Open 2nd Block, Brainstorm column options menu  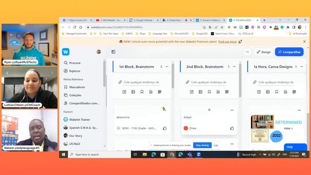[234, 67]
